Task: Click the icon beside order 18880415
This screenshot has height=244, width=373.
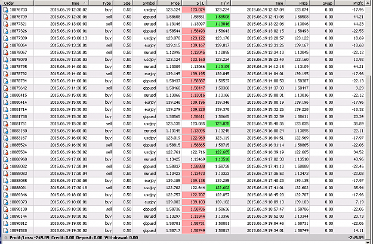Action: 5,95
